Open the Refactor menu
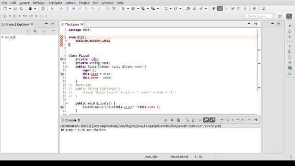This screenshot has width=295, height=166. point(39,3)
